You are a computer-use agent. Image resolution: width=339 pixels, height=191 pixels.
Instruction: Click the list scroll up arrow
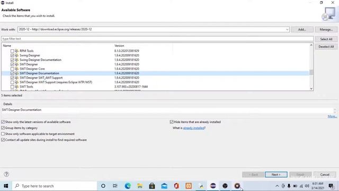311,45
